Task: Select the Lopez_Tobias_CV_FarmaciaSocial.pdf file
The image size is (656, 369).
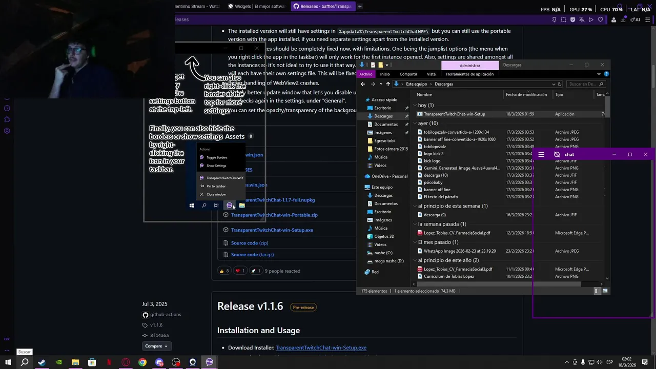Action: [x=457, y=233]
